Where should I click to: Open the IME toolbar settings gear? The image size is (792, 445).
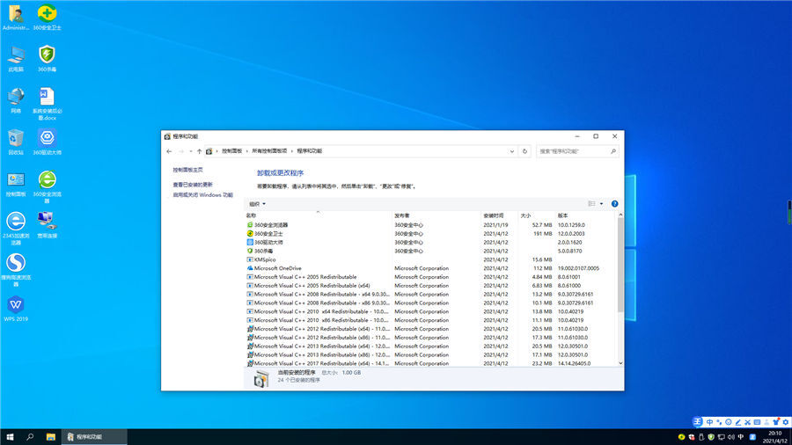[x=786, y=422]
